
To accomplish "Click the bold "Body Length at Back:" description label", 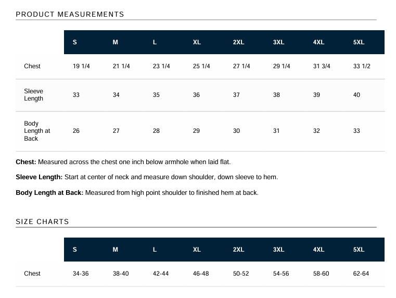I will [49, 193].
